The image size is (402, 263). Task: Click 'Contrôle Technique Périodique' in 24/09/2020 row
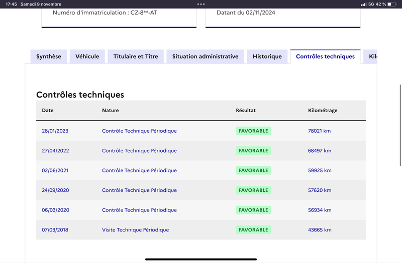(x=140, y=190)
